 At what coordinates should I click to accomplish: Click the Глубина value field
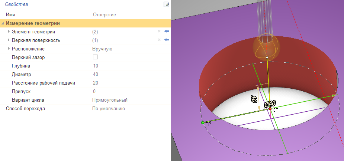coord(95,66)
